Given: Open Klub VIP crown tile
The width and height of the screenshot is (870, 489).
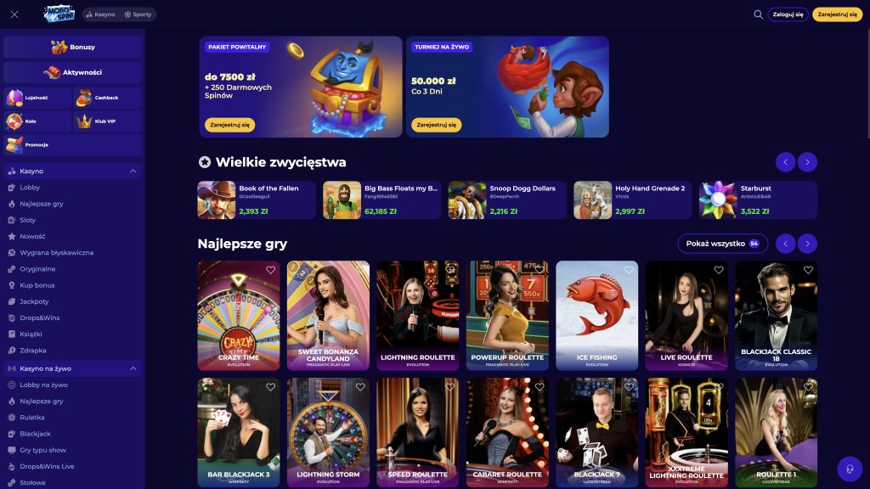Looking at the screenshot, I should pyautogui.click(x=107, y=121).
